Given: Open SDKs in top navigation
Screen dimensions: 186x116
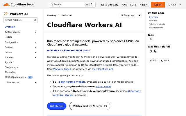Looking at the screenshot, I should click(x=133, y=5).
